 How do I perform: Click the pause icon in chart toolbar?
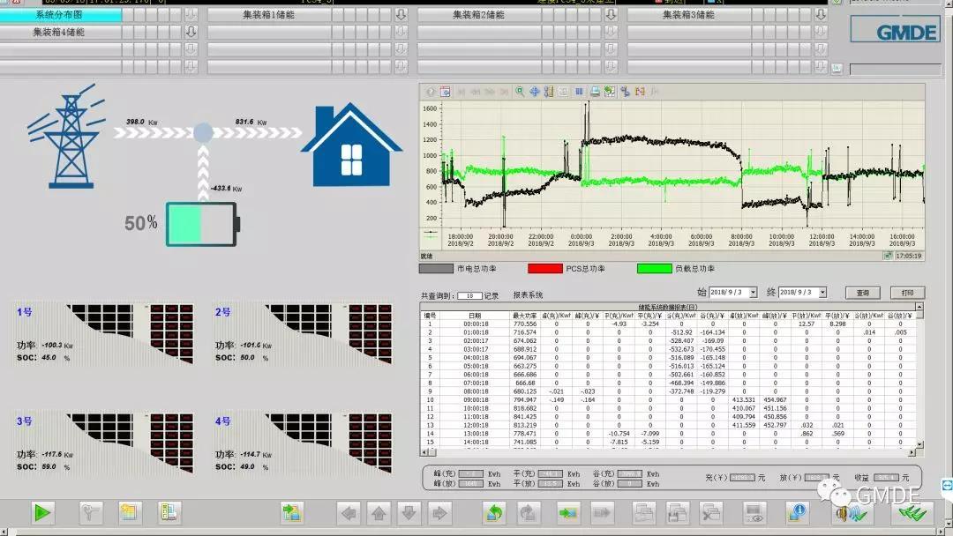coord(580,92)
